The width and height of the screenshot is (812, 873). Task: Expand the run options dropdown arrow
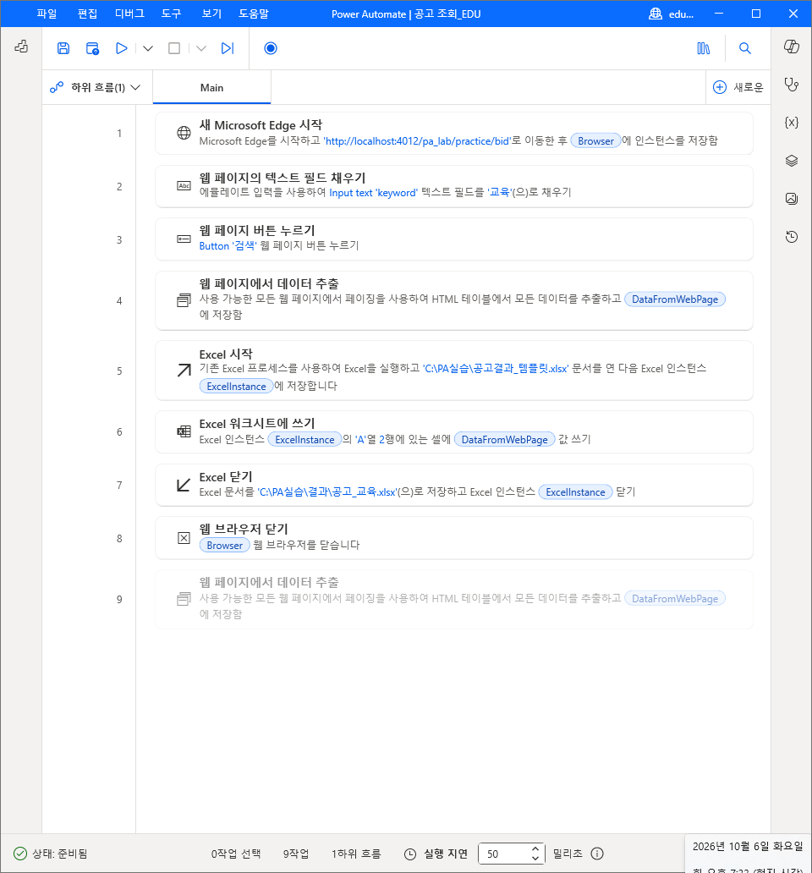[148, 48]
